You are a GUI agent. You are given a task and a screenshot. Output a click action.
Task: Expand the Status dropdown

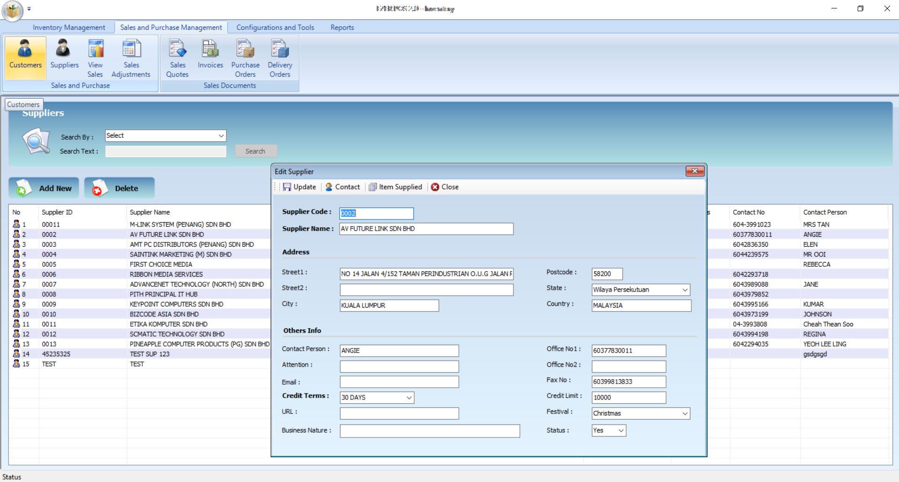point(621,430)
